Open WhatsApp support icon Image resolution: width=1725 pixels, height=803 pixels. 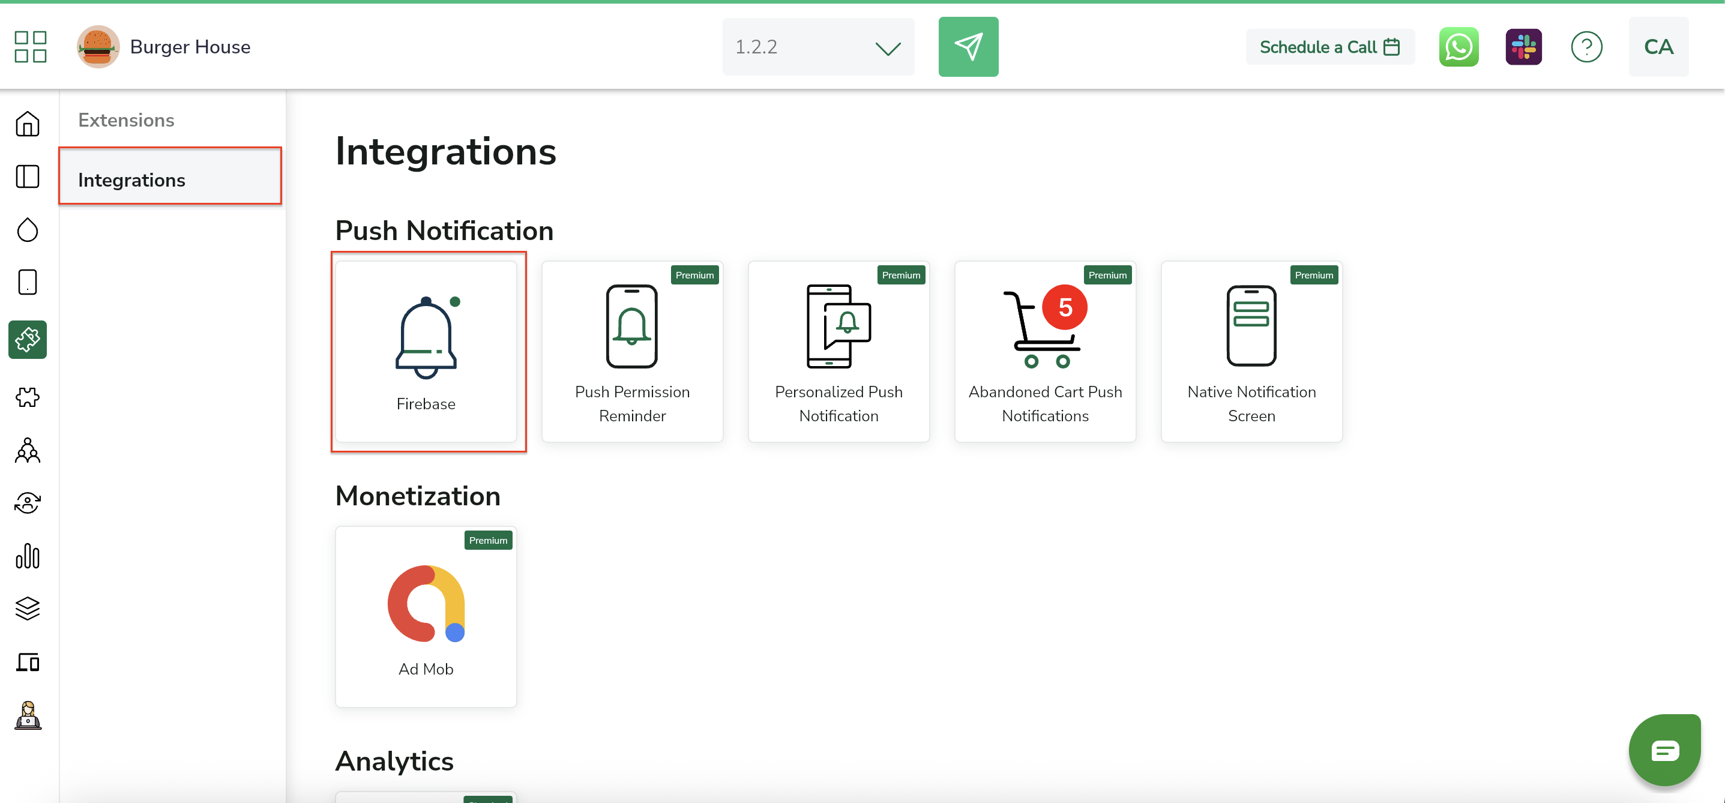pyautogui.click(x=1458, y=47)
